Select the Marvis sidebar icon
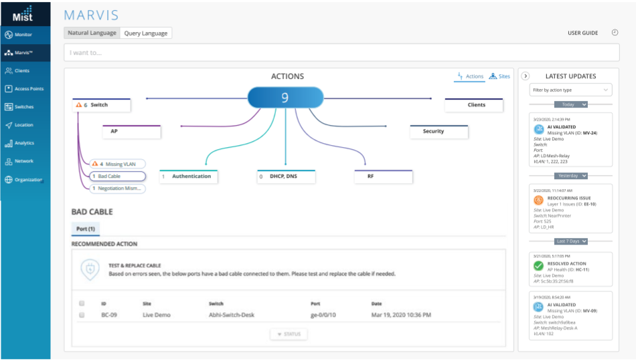The width and height of the screenshot is (636, 361). [x=9, y=53]
